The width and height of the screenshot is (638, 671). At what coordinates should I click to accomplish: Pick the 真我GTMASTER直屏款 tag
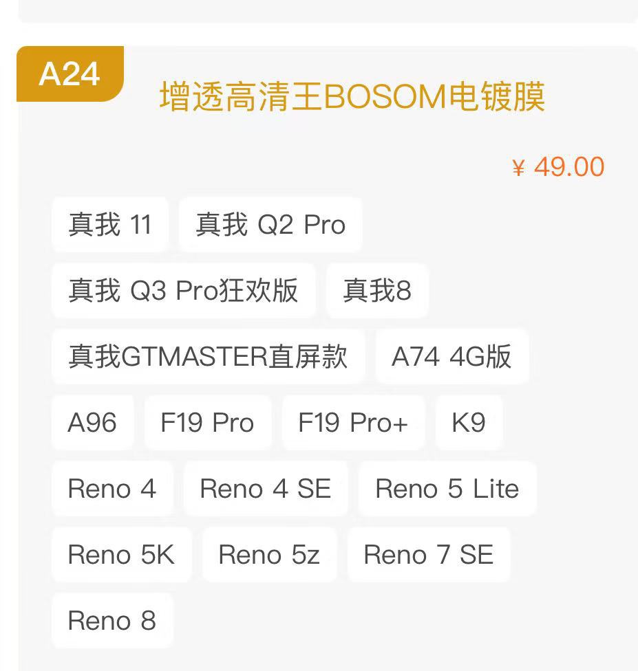pyautogui.click(x=208, y=357)
